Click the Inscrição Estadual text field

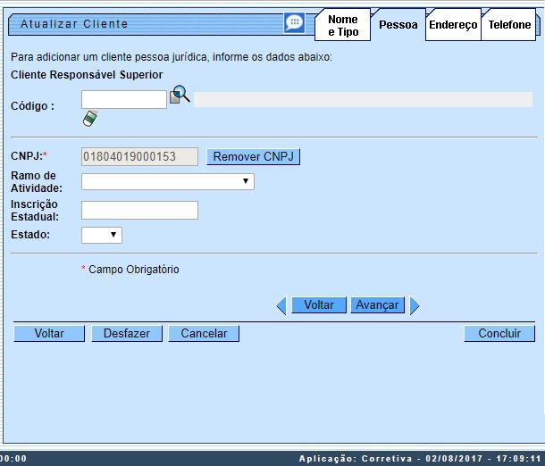coord(139,211)
